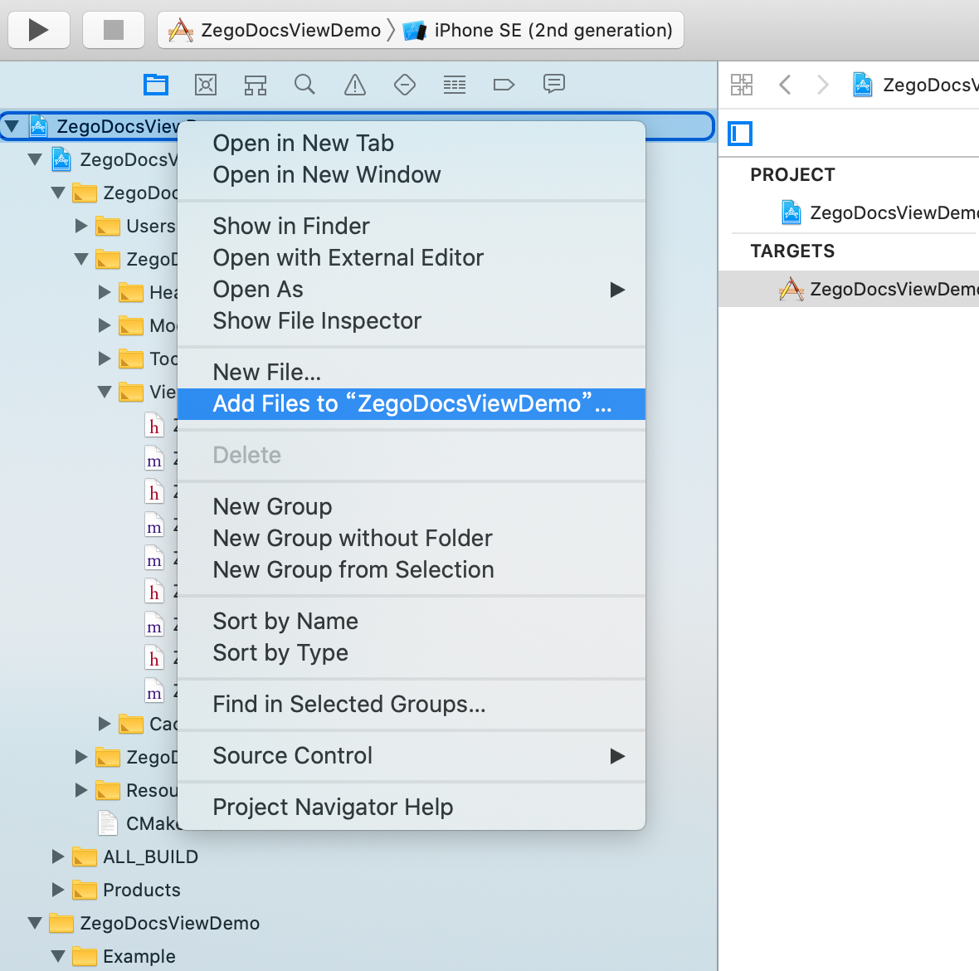
Task: Show the Report navigator
Action: (x=554, y=85)
